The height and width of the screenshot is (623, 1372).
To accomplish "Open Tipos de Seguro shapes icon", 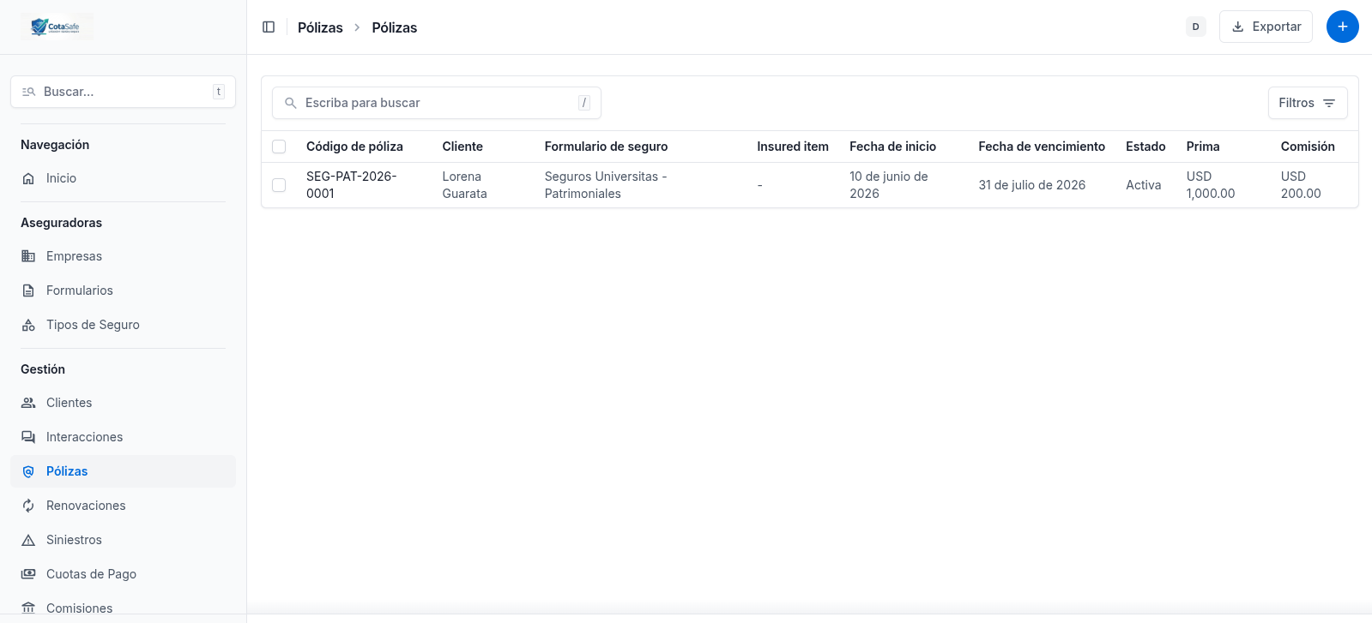I will [28, 325].
